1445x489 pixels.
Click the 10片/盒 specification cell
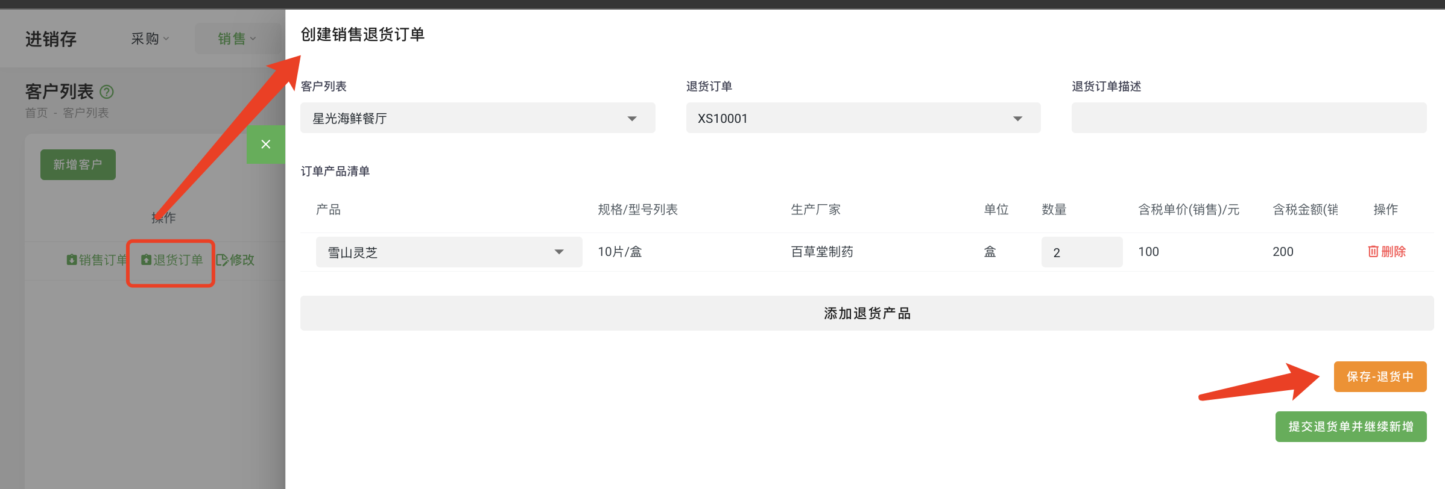click(619, 252)
